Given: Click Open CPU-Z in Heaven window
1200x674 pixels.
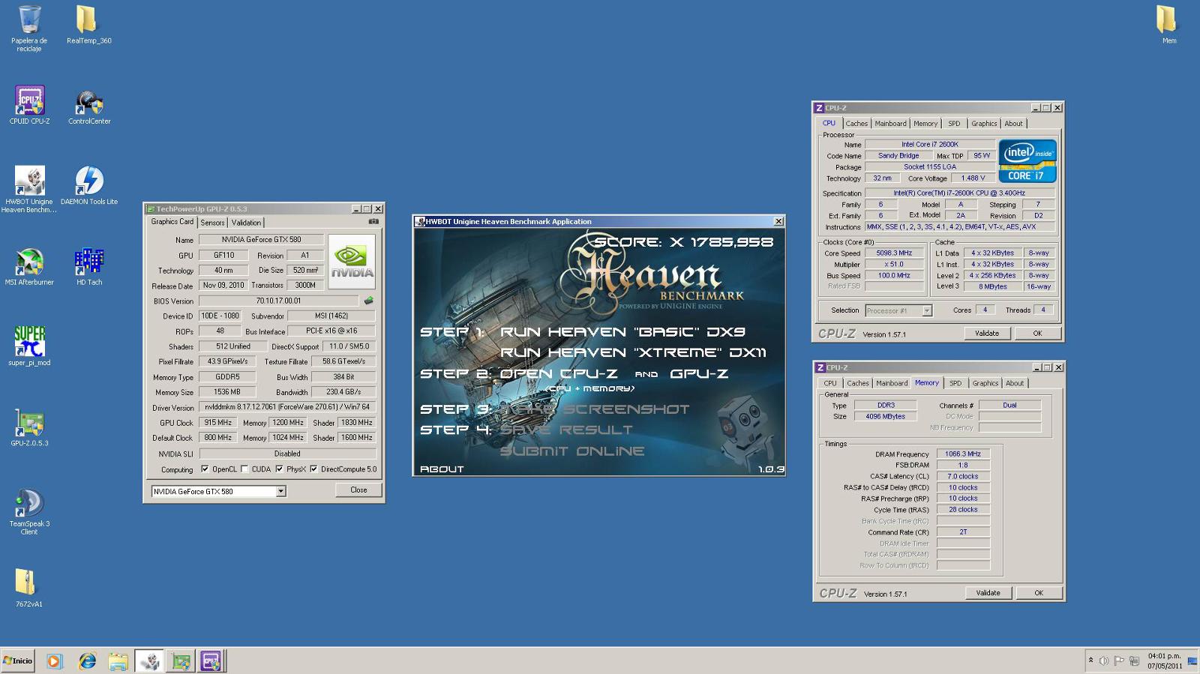Looking at the screenshot, I should click(559, 373).
